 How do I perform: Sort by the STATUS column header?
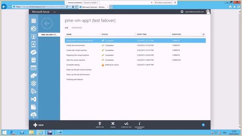click(105, 34)
